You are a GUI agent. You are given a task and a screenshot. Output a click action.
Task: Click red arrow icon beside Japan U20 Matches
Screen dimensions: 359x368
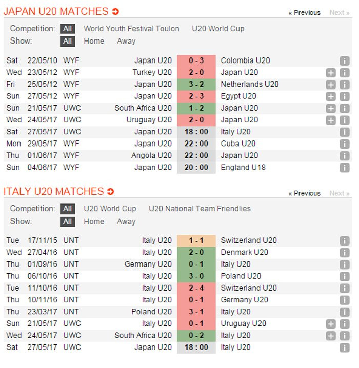pos(115,12)
